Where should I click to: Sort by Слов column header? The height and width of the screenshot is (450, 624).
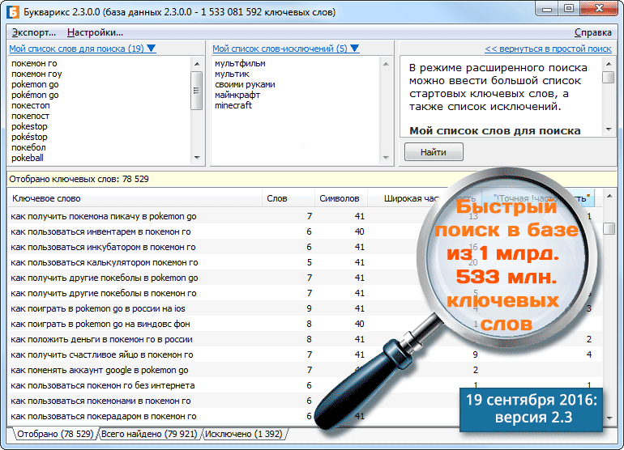288,198
